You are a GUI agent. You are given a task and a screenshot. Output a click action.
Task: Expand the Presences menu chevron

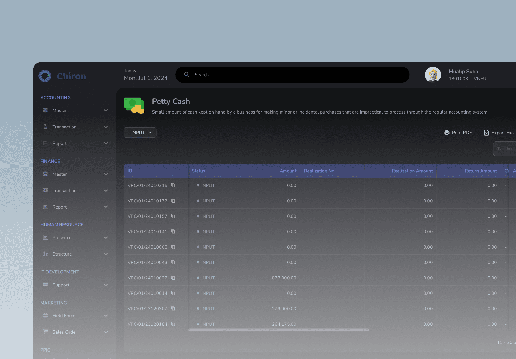pyautogui.click(x=106, y=238)
